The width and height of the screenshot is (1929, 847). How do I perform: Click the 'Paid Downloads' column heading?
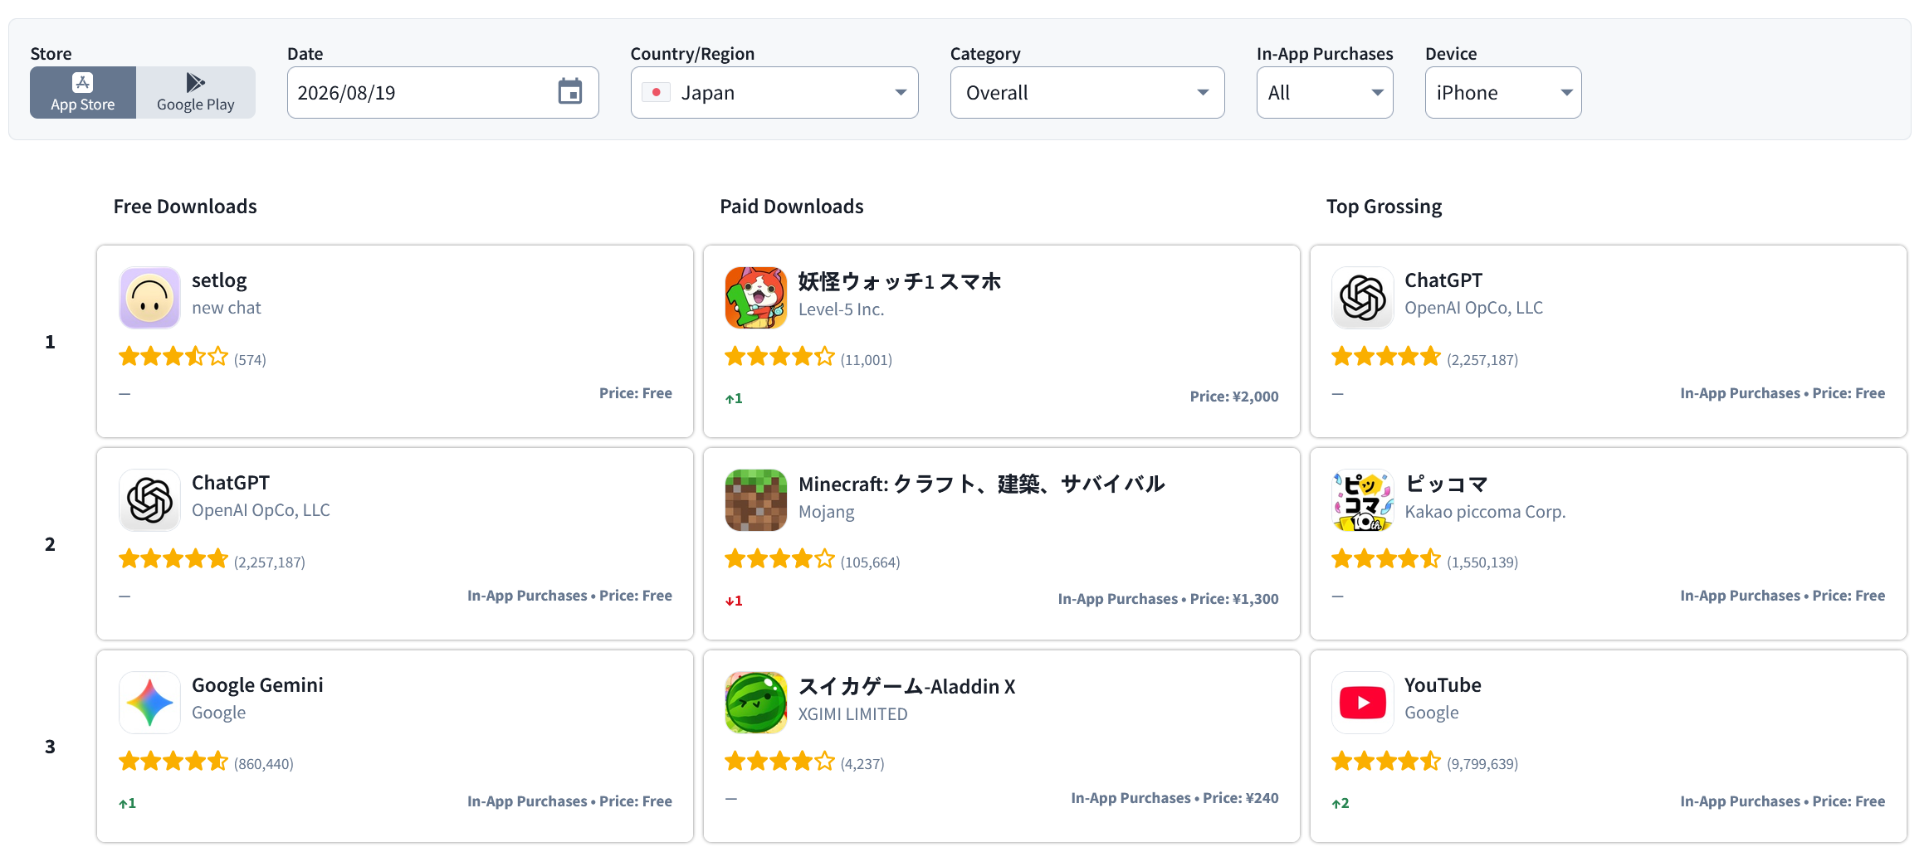click(792, 207)
